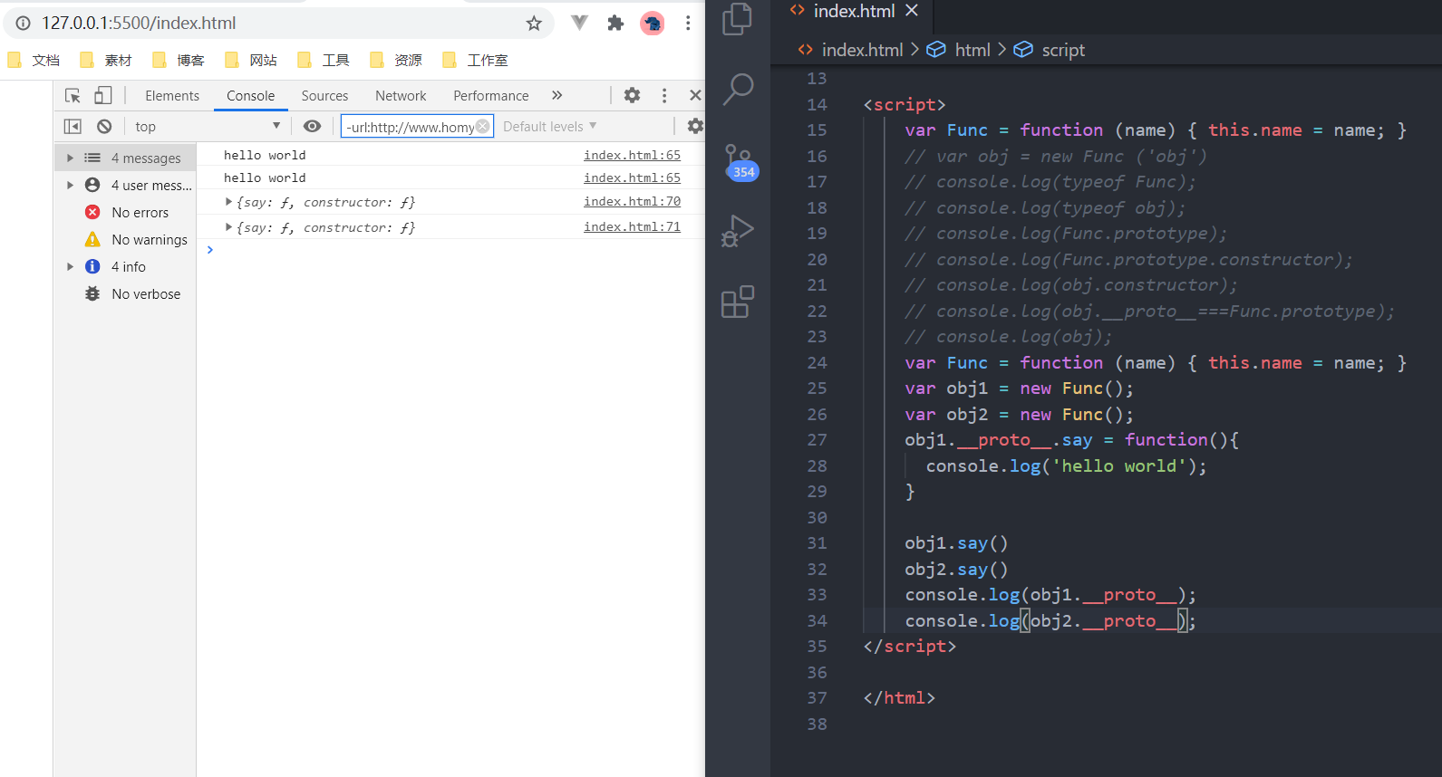Expand the object logged at index.html:71

228,226
